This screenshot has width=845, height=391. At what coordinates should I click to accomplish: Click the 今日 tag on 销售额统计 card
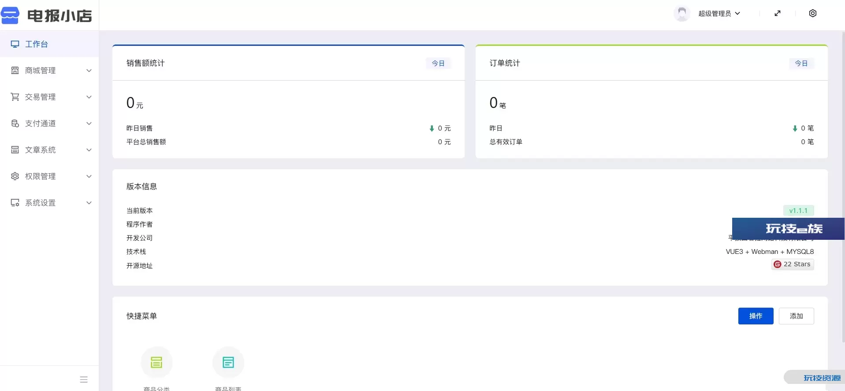[x=438, y=63]
